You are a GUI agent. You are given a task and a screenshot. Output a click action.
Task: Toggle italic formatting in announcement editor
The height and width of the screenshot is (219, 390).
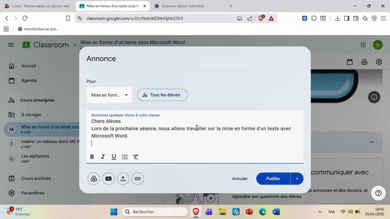[x=103, y=157]
